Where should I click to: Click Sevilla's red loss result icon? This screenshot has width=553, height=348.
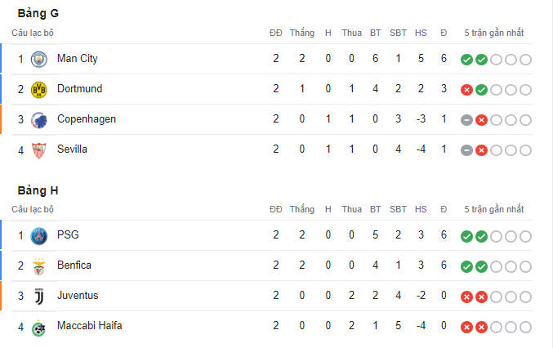[x=481, y=150]
